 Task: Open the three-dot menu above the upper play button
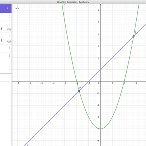[9, 24]
